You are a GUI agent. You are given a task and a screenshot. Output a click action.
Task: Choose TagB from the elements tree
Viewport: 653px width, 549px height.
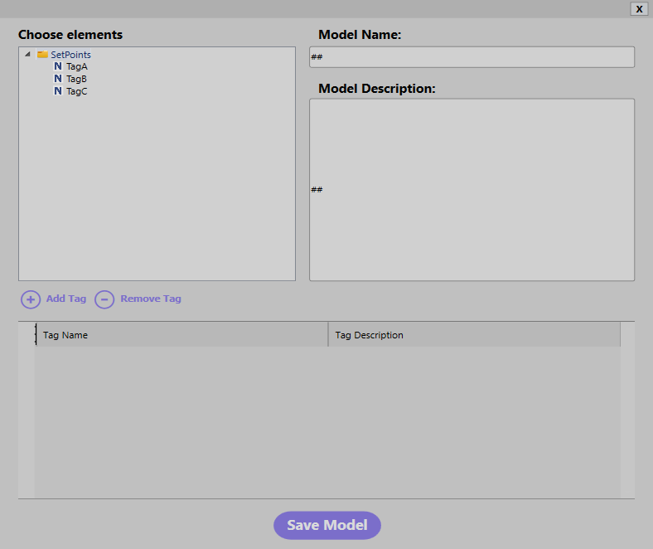(x=77, y=79)
